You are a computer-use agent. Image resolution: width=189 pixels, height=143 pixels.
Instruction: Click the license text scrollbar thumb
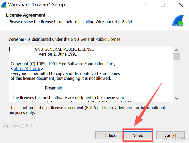(x=177, y=56)
